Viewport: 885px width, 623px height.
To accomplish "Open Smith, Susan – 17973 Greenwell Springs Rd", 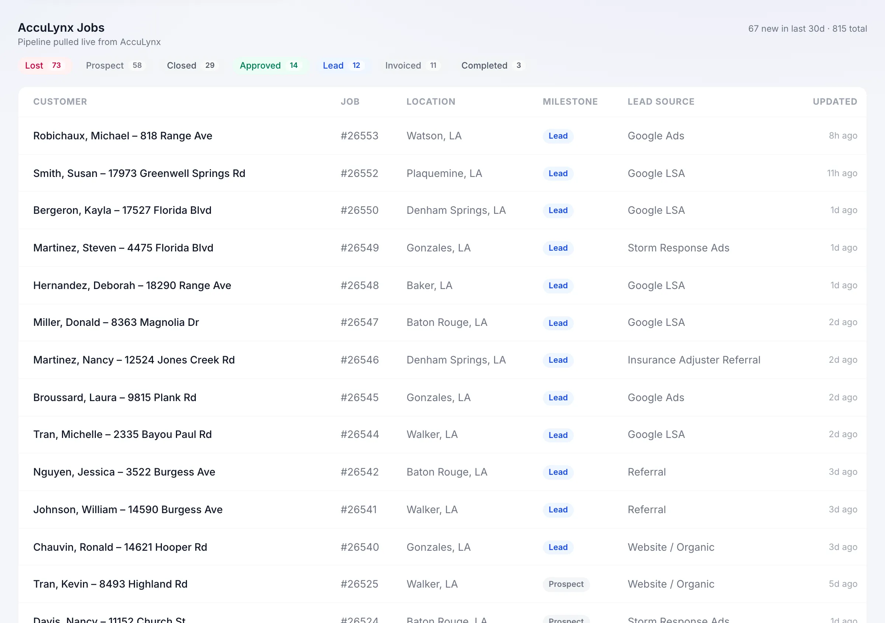I will click(x=139, y=173).
